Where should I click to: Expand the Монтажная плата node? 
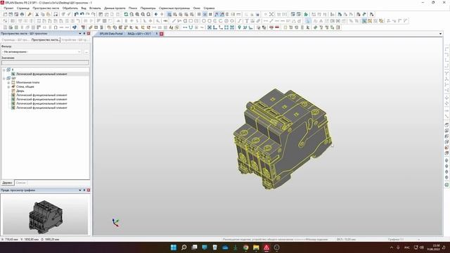8,82
